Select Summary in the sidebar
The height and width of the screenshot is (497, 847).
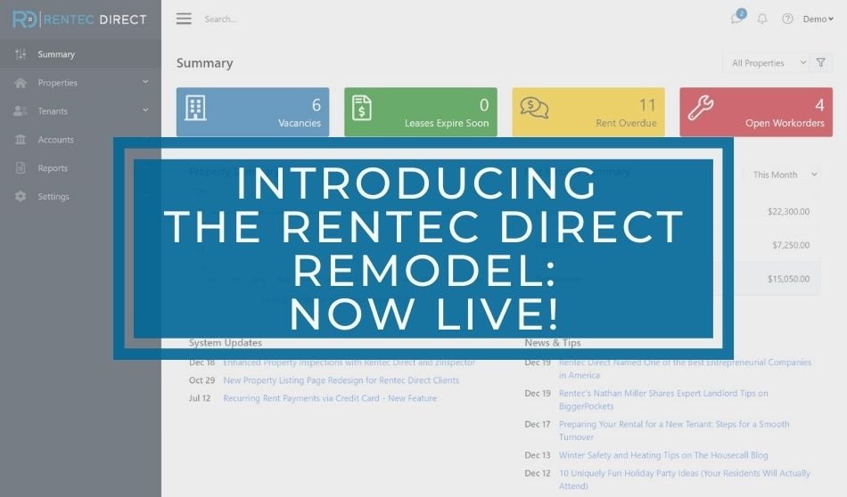(56, 54)
